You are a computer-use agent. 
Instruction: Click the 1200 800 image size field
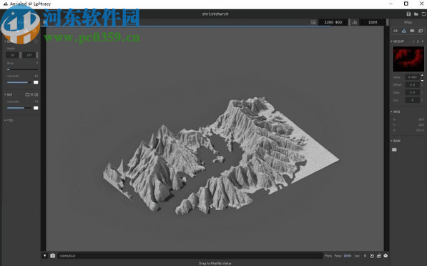(x=333, y=22)
